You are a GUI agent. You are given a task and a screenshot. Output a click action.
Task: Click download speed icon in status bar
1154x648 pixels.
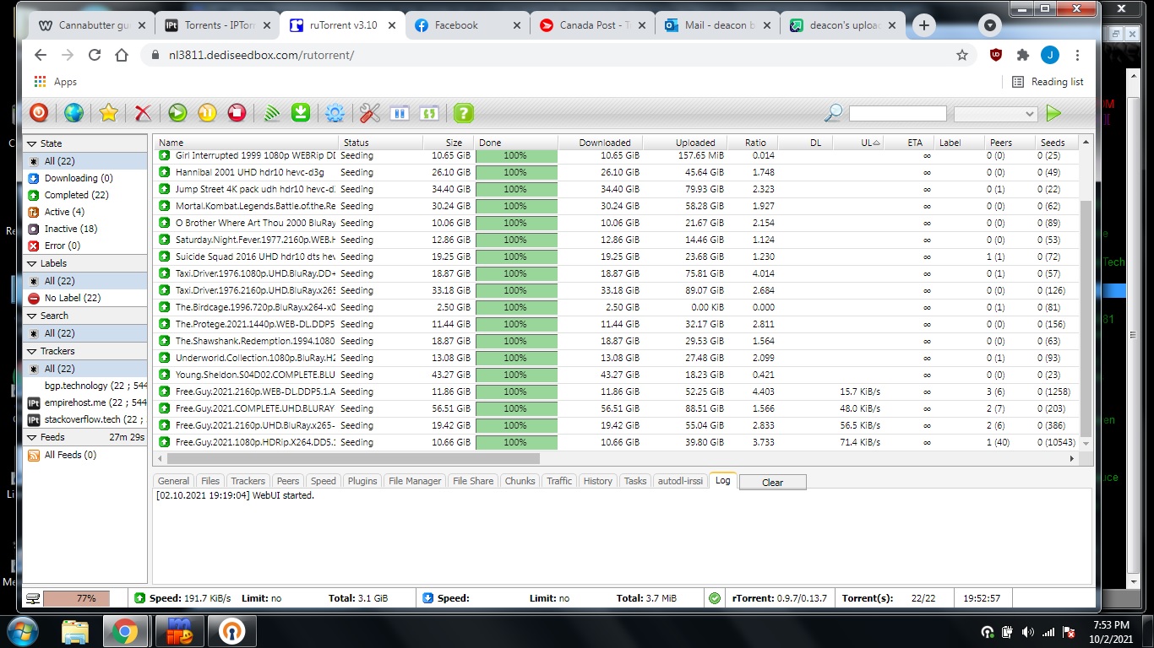click(427, 598)
